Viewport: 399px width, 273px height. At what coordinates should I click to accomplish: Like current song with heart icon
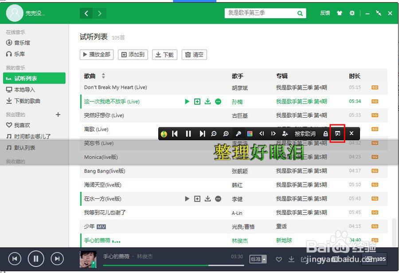coord(279,259)
